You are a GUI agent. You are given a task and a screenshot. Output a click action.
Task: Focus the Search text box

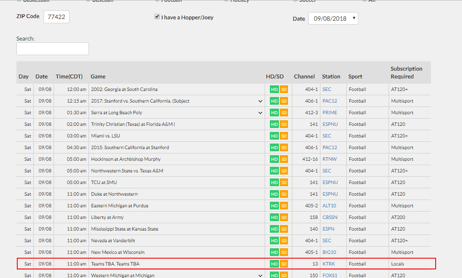coord(52,49)
